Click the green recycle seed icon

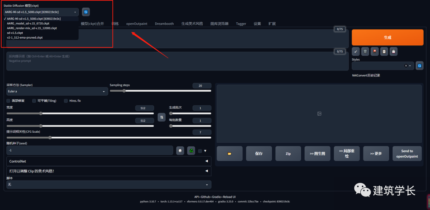click(191, 151)
